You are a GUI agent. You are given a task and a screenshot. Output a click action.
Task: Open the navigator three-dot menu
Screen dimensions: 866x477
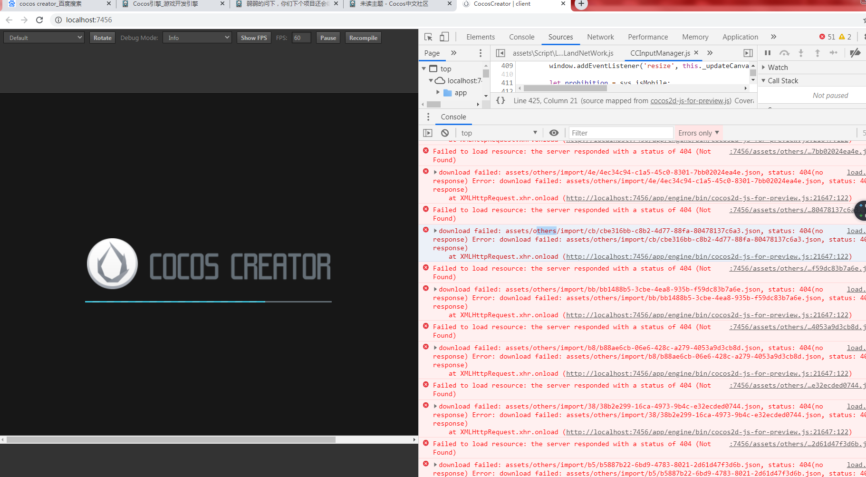[x=481, y=53]
